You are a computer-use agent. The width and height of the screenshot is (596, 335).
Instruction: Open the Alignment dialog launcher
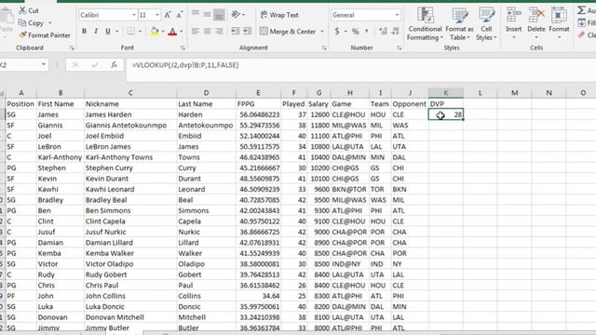pos(324,48)
